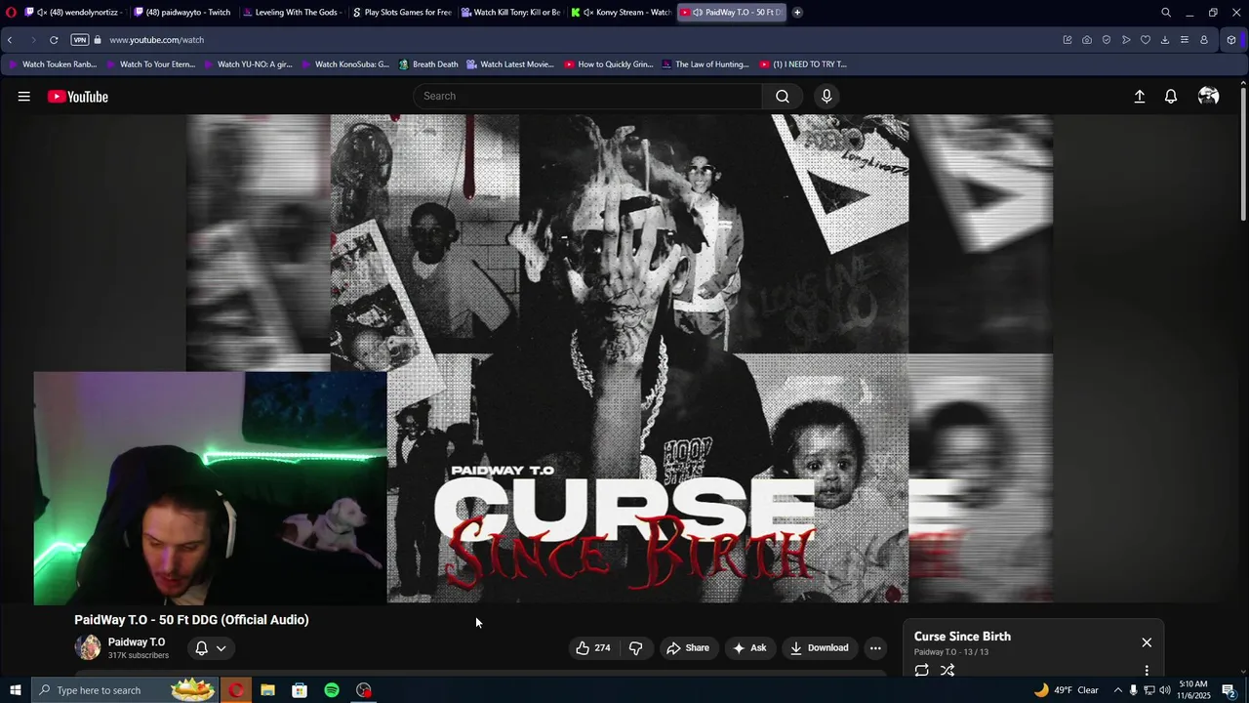Open the Curse Since Birth playlist title

tap(962, 637)
